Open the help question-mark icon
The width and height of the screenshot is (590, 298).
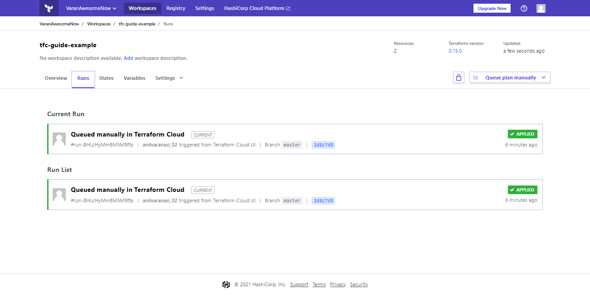click(524, 8)
